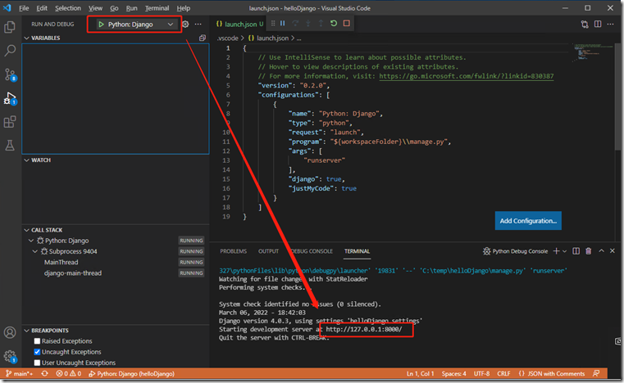Open the terminal launch profile dropdown arrow
624x383 pixels.
click(x=565, y=251)
